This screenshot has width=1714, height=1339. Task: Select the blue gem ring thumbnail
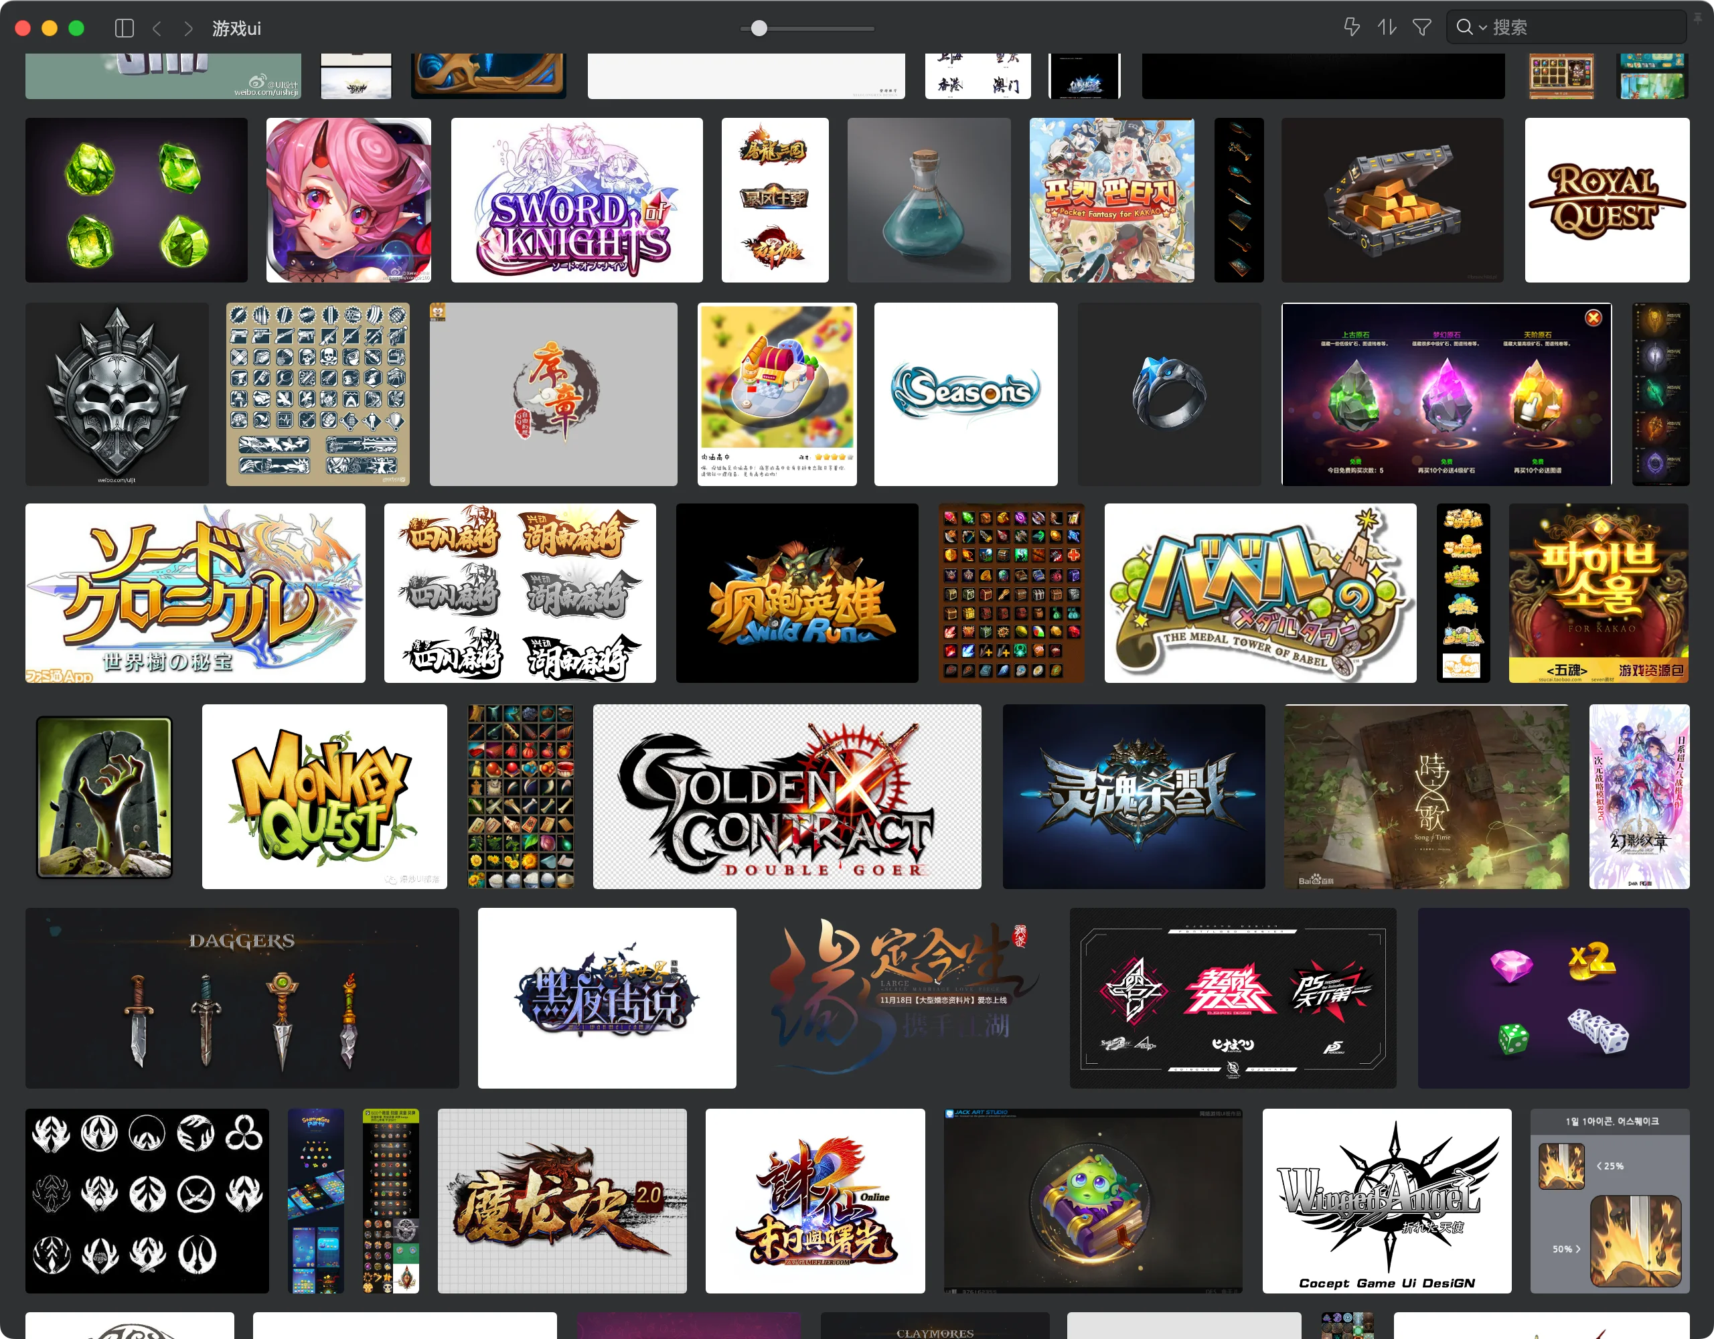pos(1170,394)
